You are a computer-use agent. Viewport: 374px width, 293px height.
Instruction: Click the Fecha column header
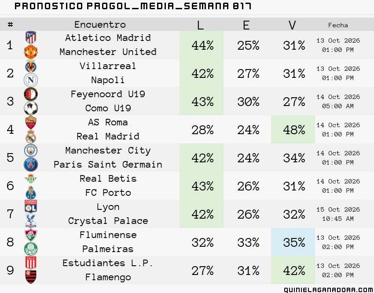[x=338, y=25]
